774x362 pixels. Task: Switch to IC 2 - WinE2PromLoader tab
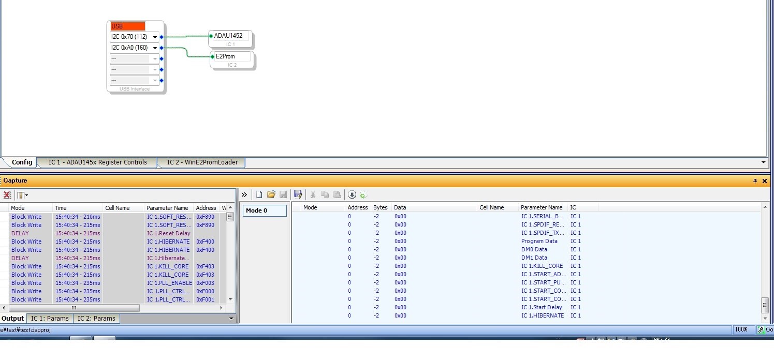(202, 162)
